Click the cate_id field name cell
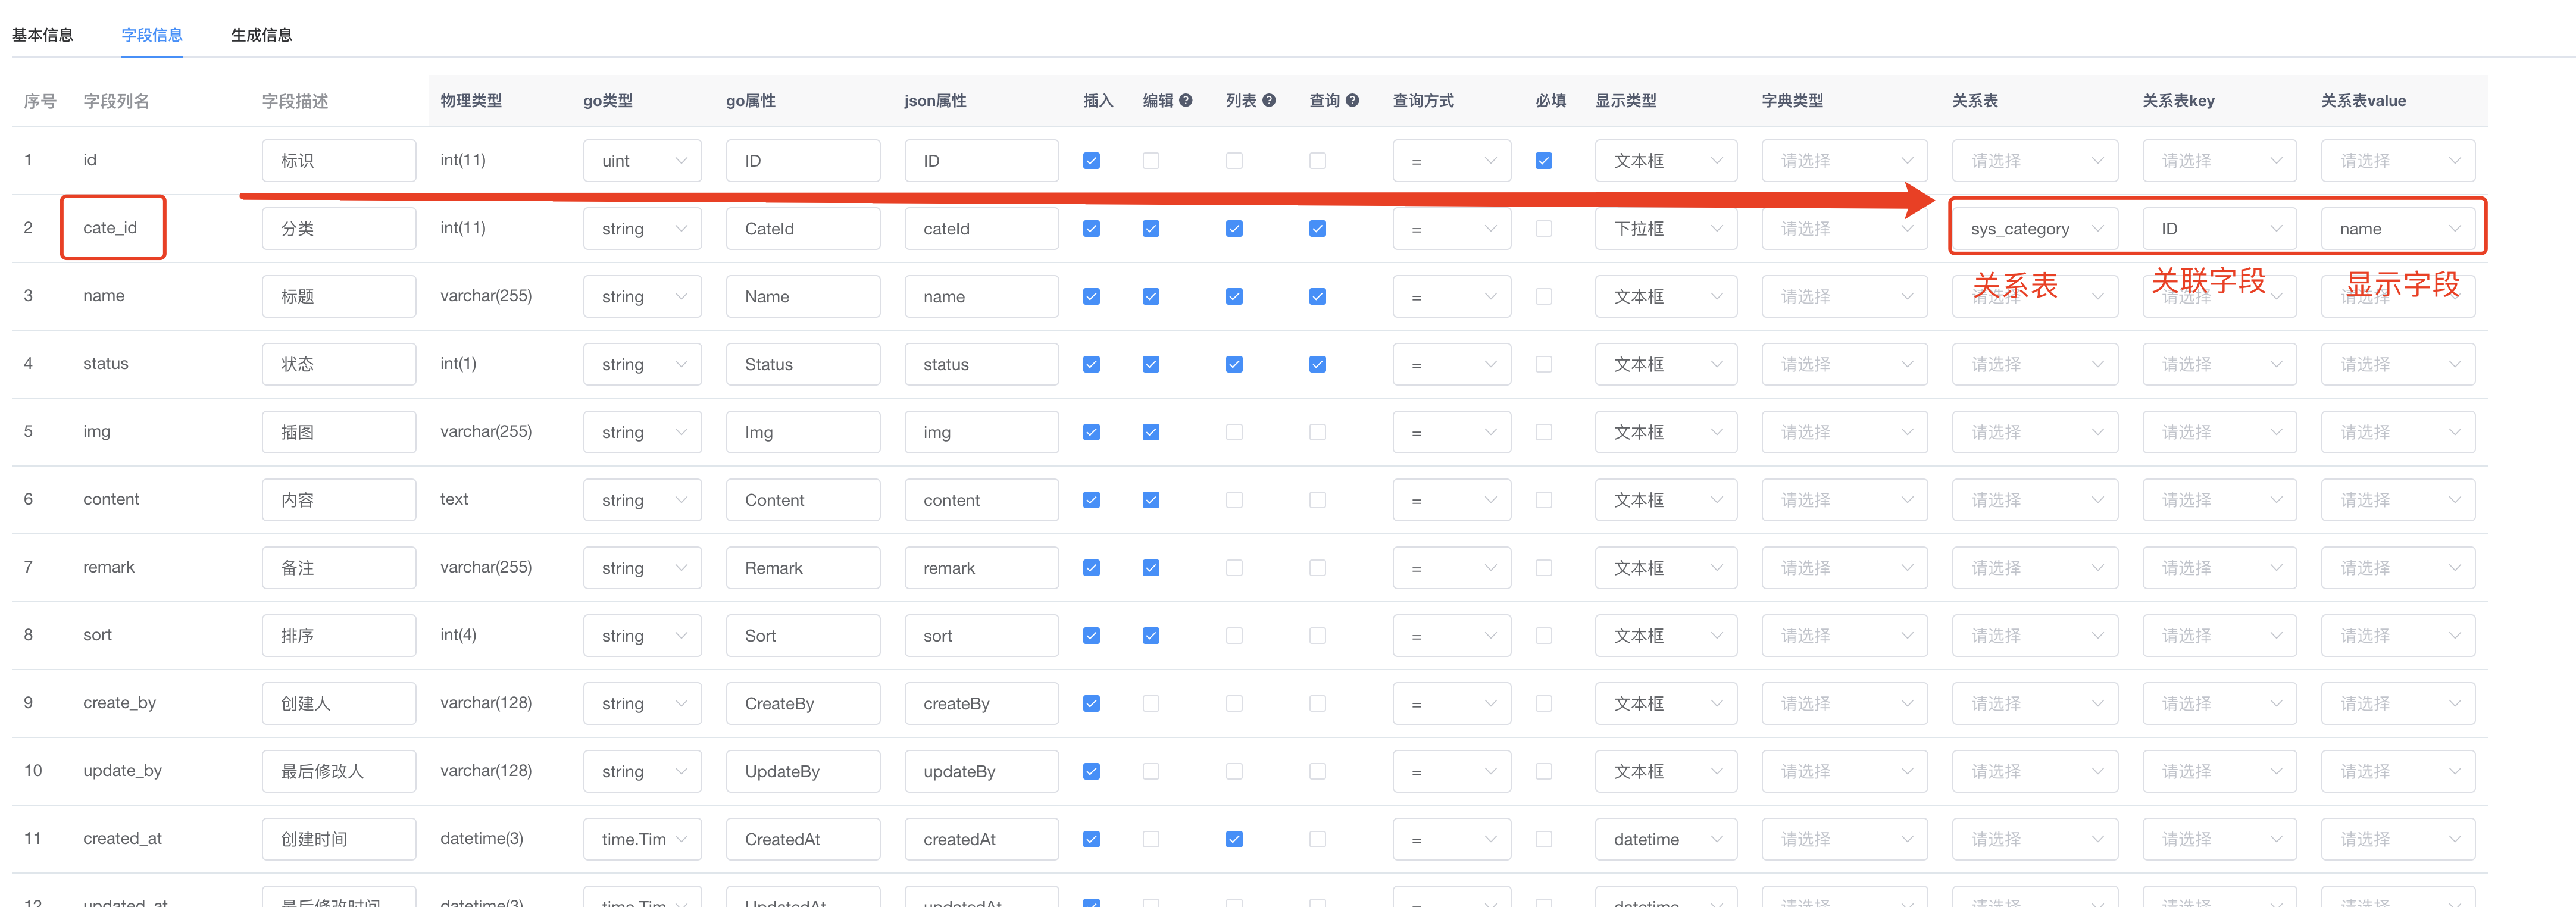 (x=110, y=228)
